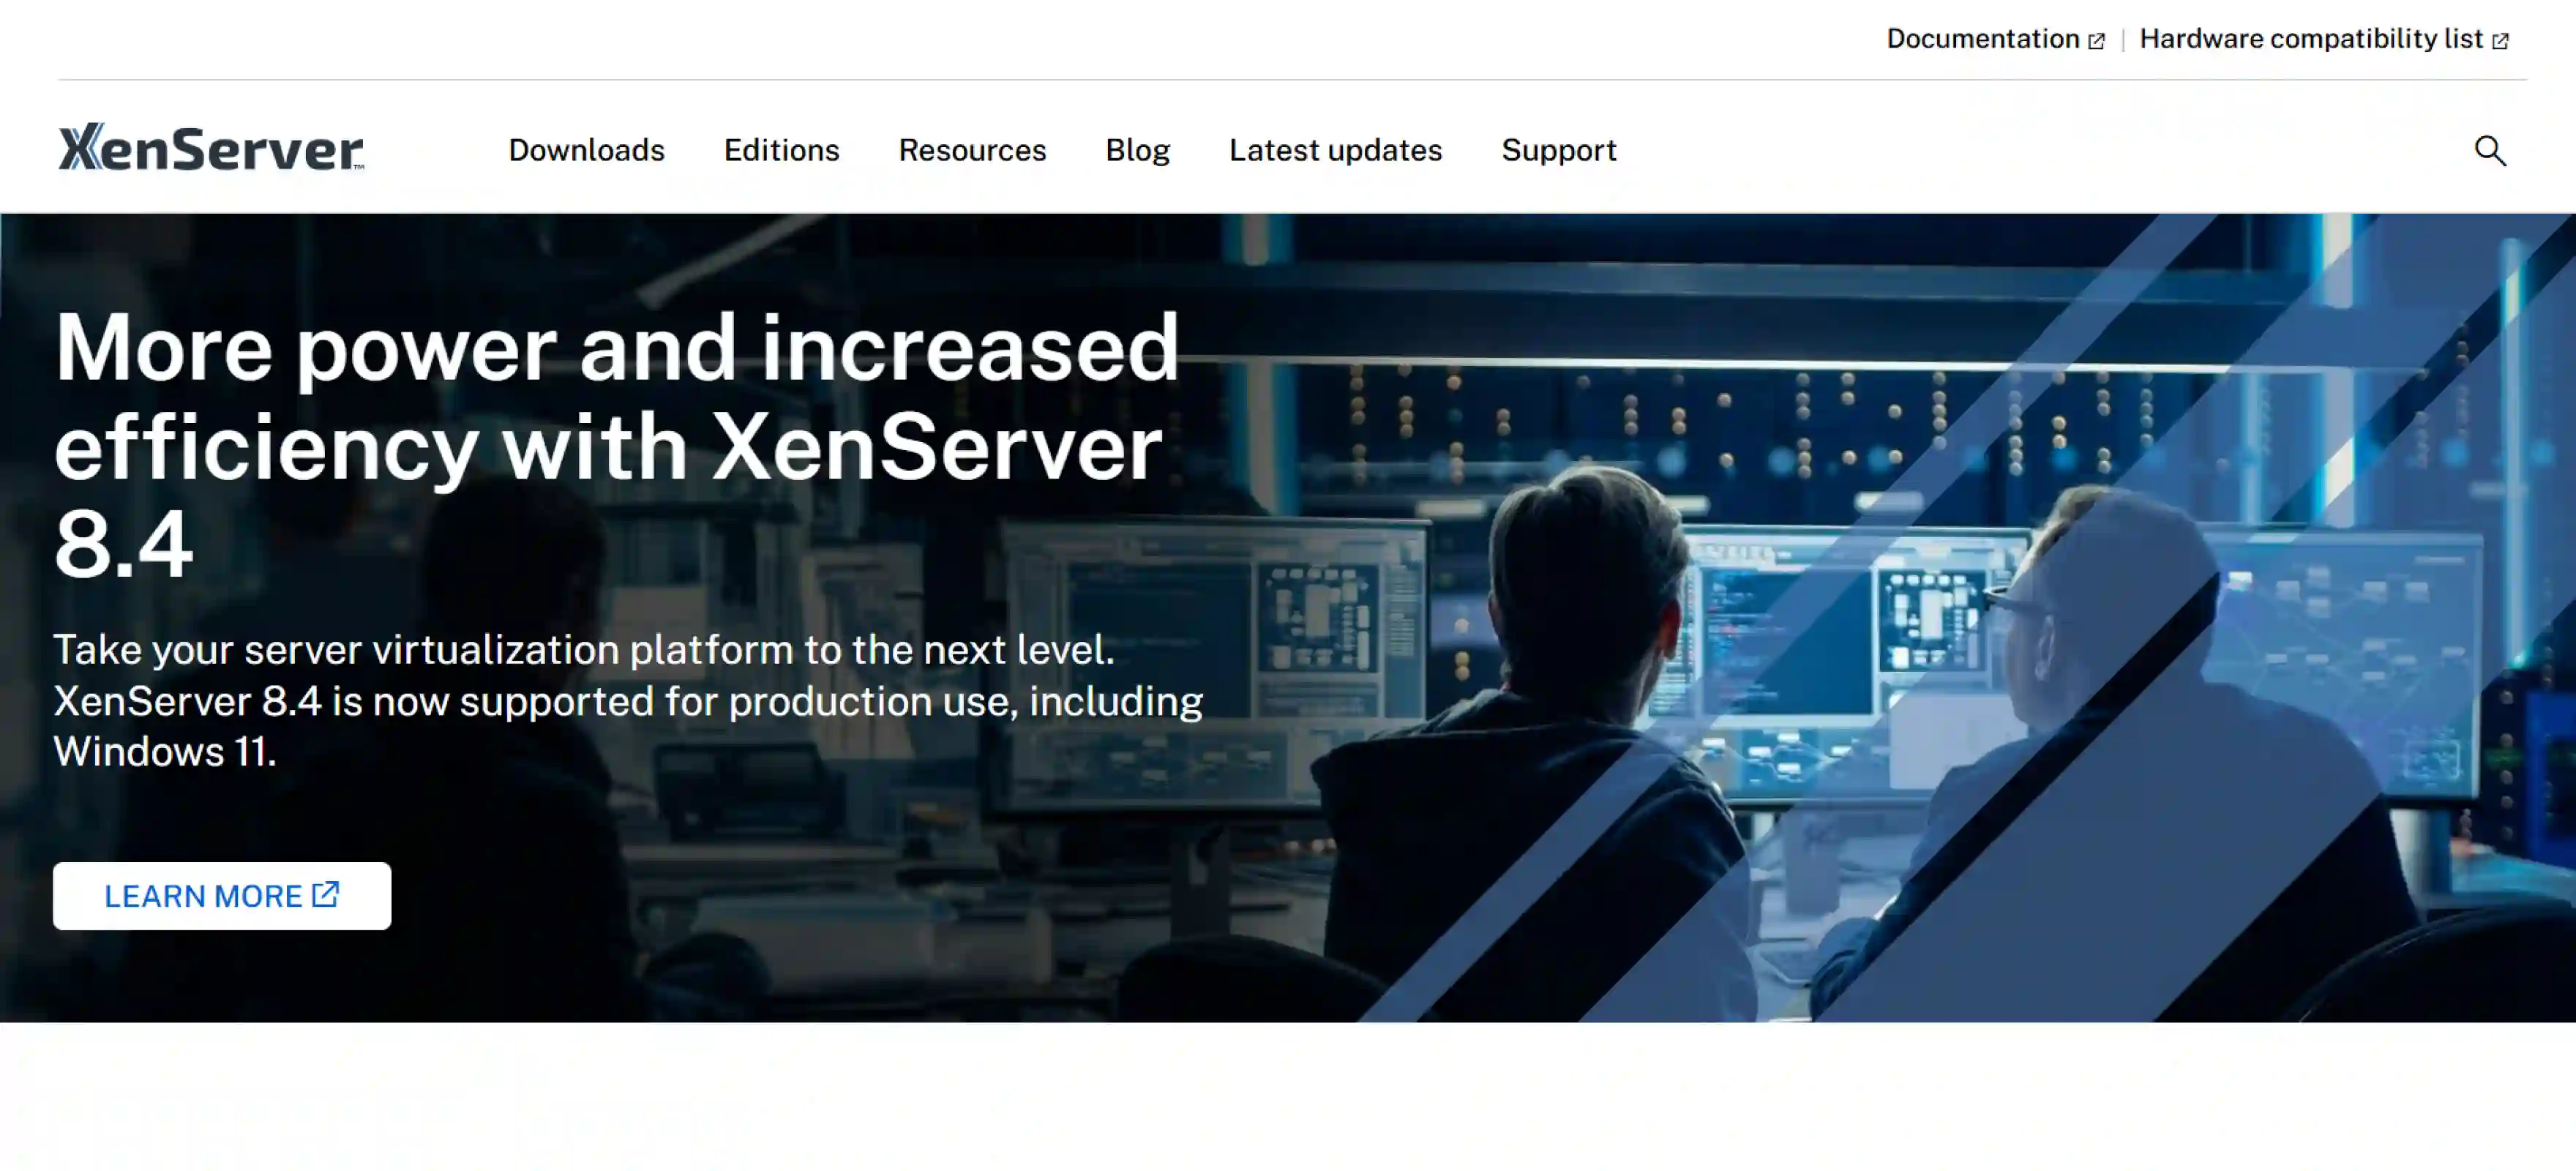The width and height of the screenshot is (2576, 1171).
Task: Click the XenServer logo
Action: pos(210,148)
